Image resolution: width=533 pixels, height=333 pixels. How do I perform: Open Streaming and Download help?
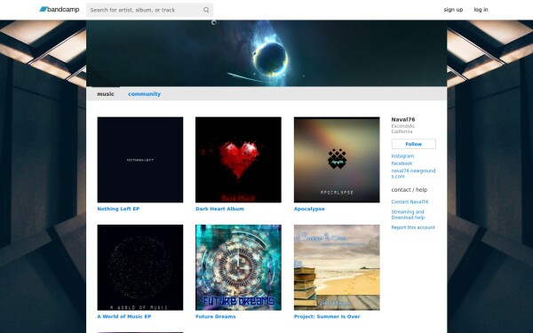click(x=408, y=214)
